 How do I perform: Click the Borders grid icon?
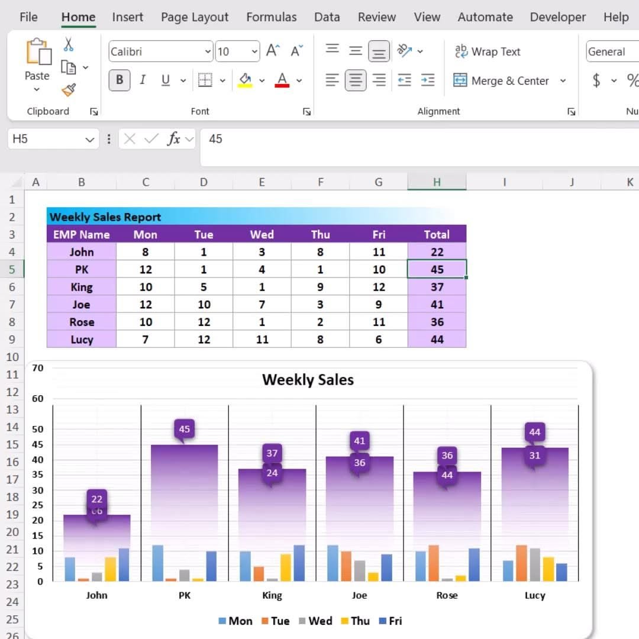205,80
